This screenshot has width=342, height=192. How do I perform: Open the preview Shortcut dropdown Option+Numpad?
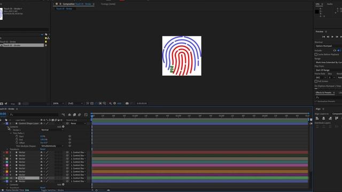point(328,46)
